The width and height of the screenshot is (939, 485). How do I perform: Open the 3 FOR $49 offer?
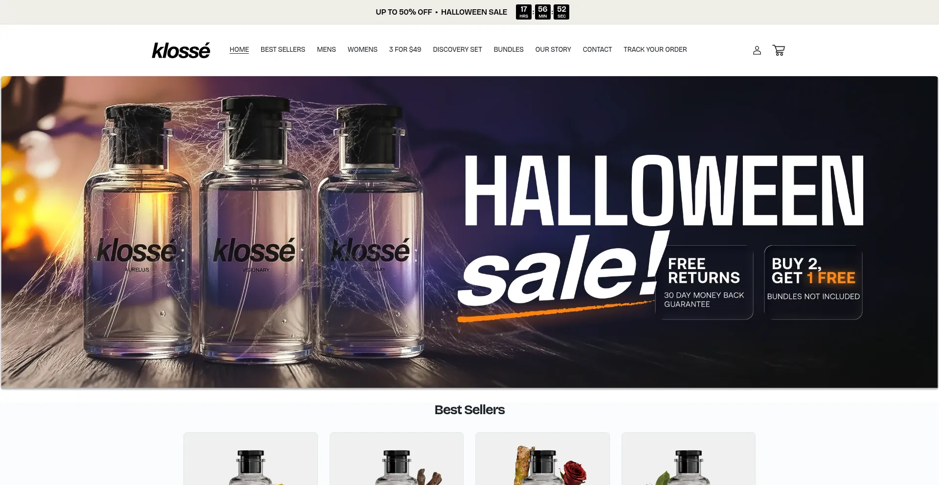tap(405, 50)
